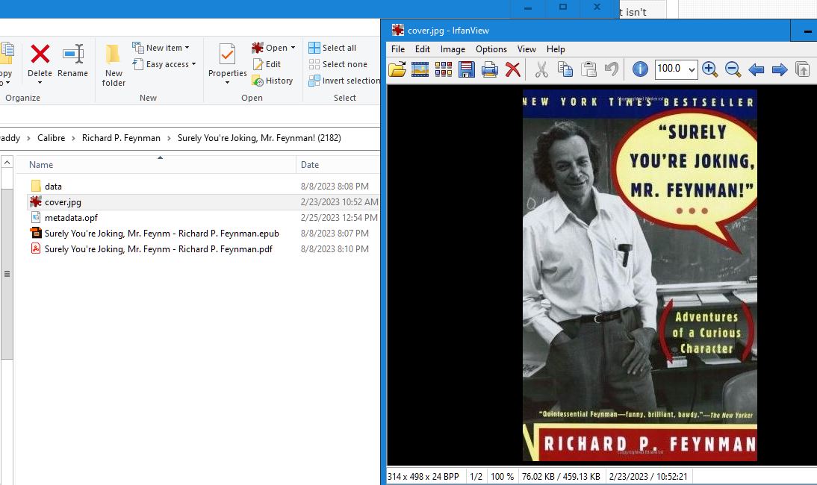
Task: Click Edit in the Explorer ribbon
Action: [x=267, y=64]
